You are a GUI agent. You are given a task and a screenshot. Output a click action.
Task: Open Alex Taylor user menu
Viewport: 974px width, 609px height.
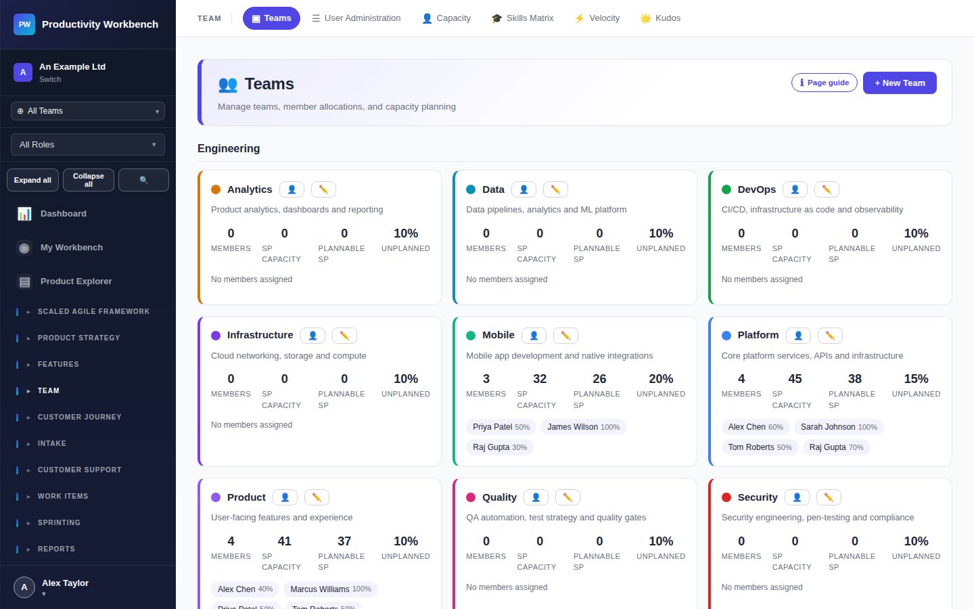pos(88,587)
